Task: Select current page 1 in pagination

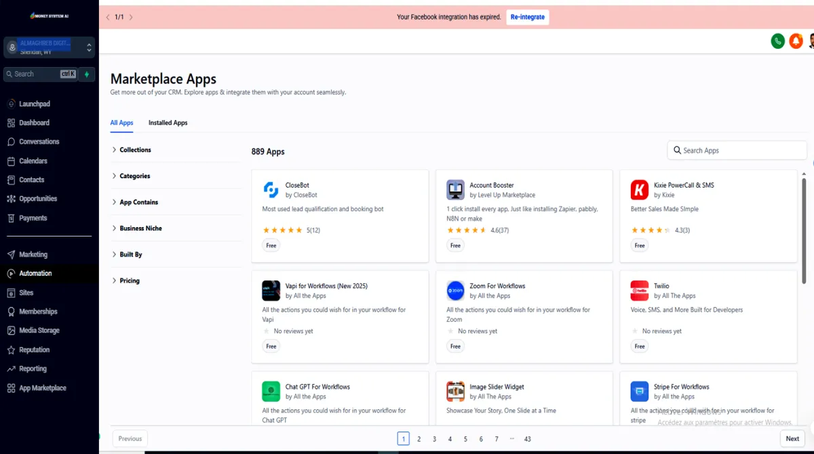Action: [404, 438]
